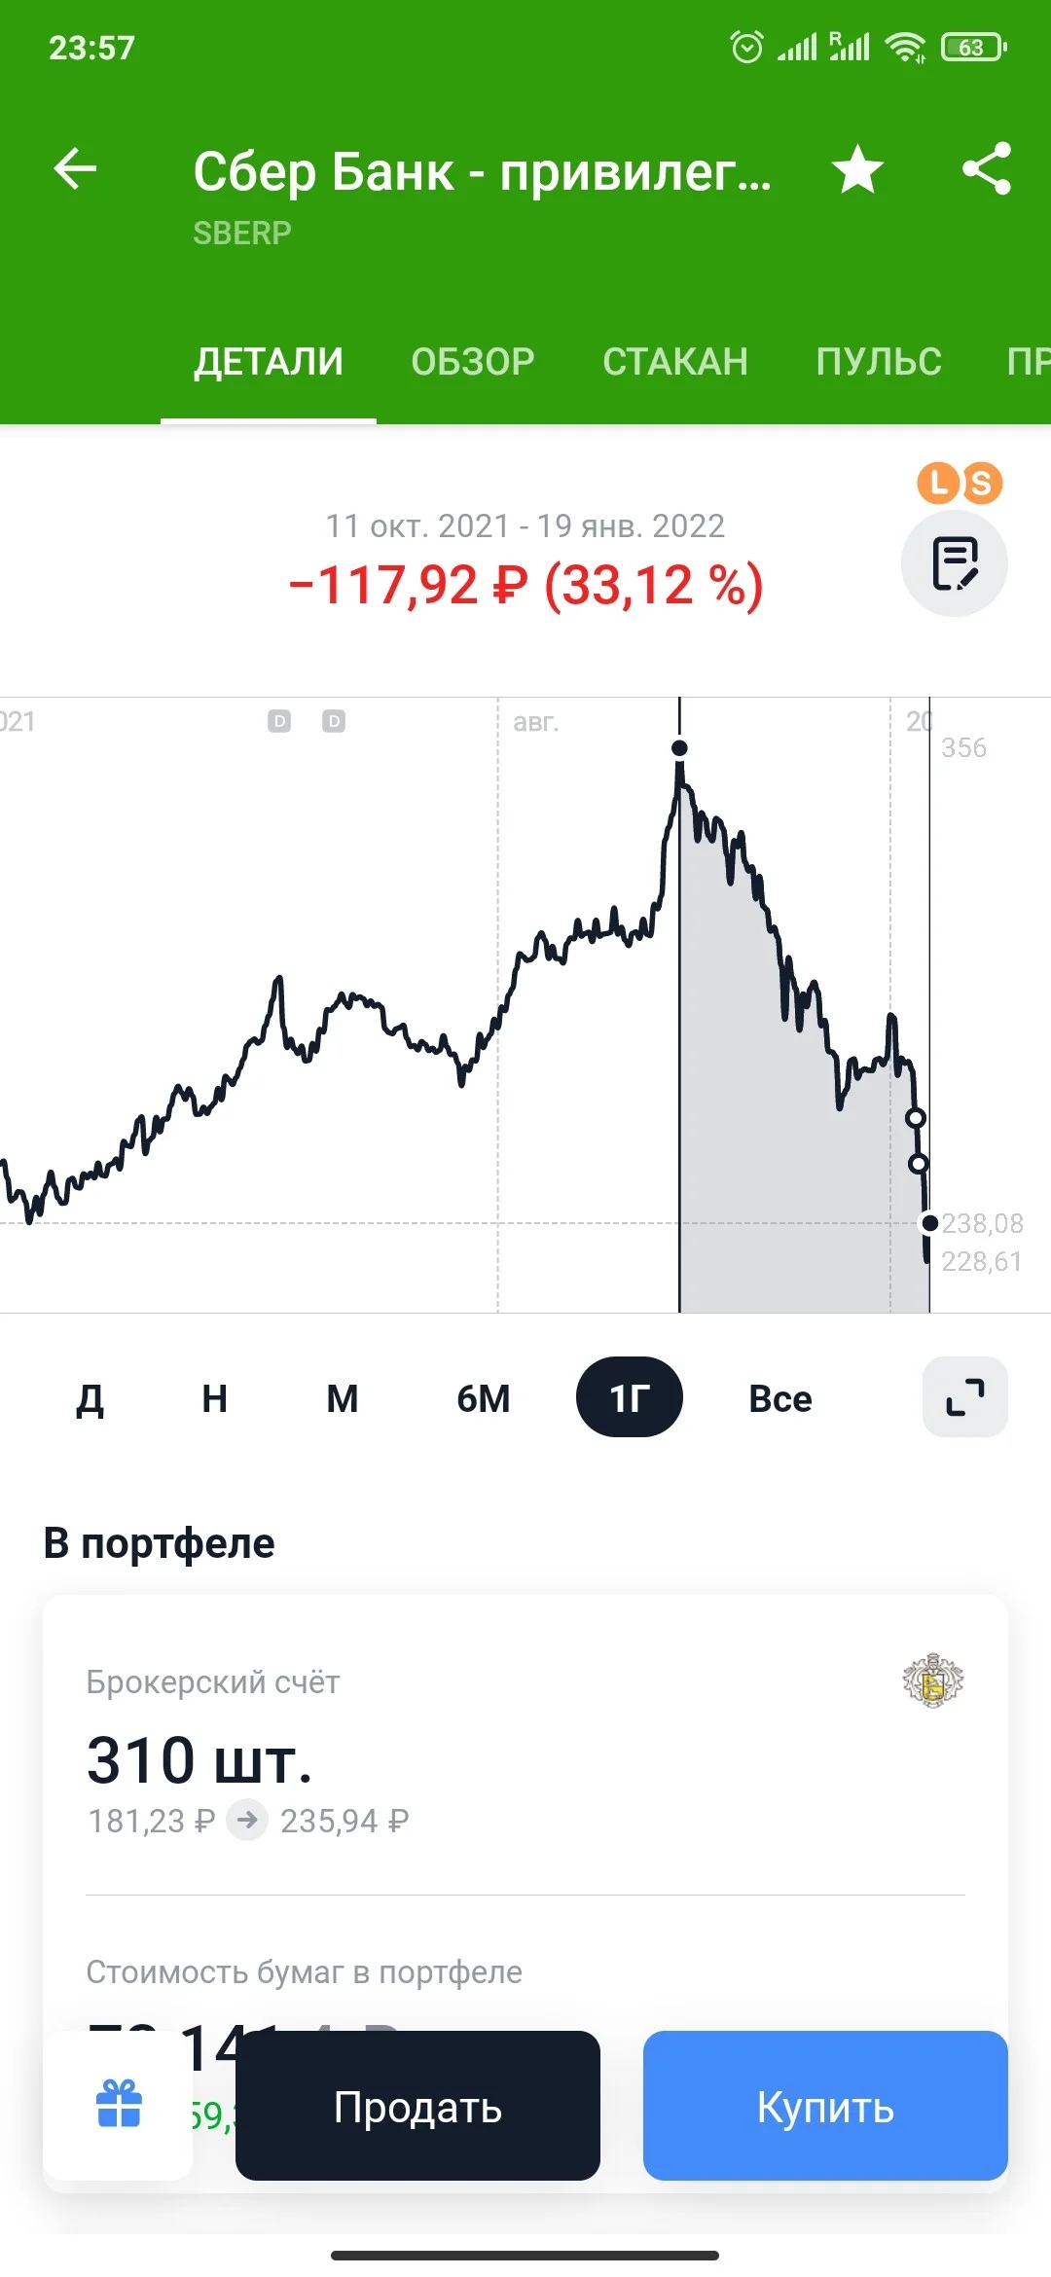
Task: Tap the chart peak point marker
Action: tap(679, 747)
